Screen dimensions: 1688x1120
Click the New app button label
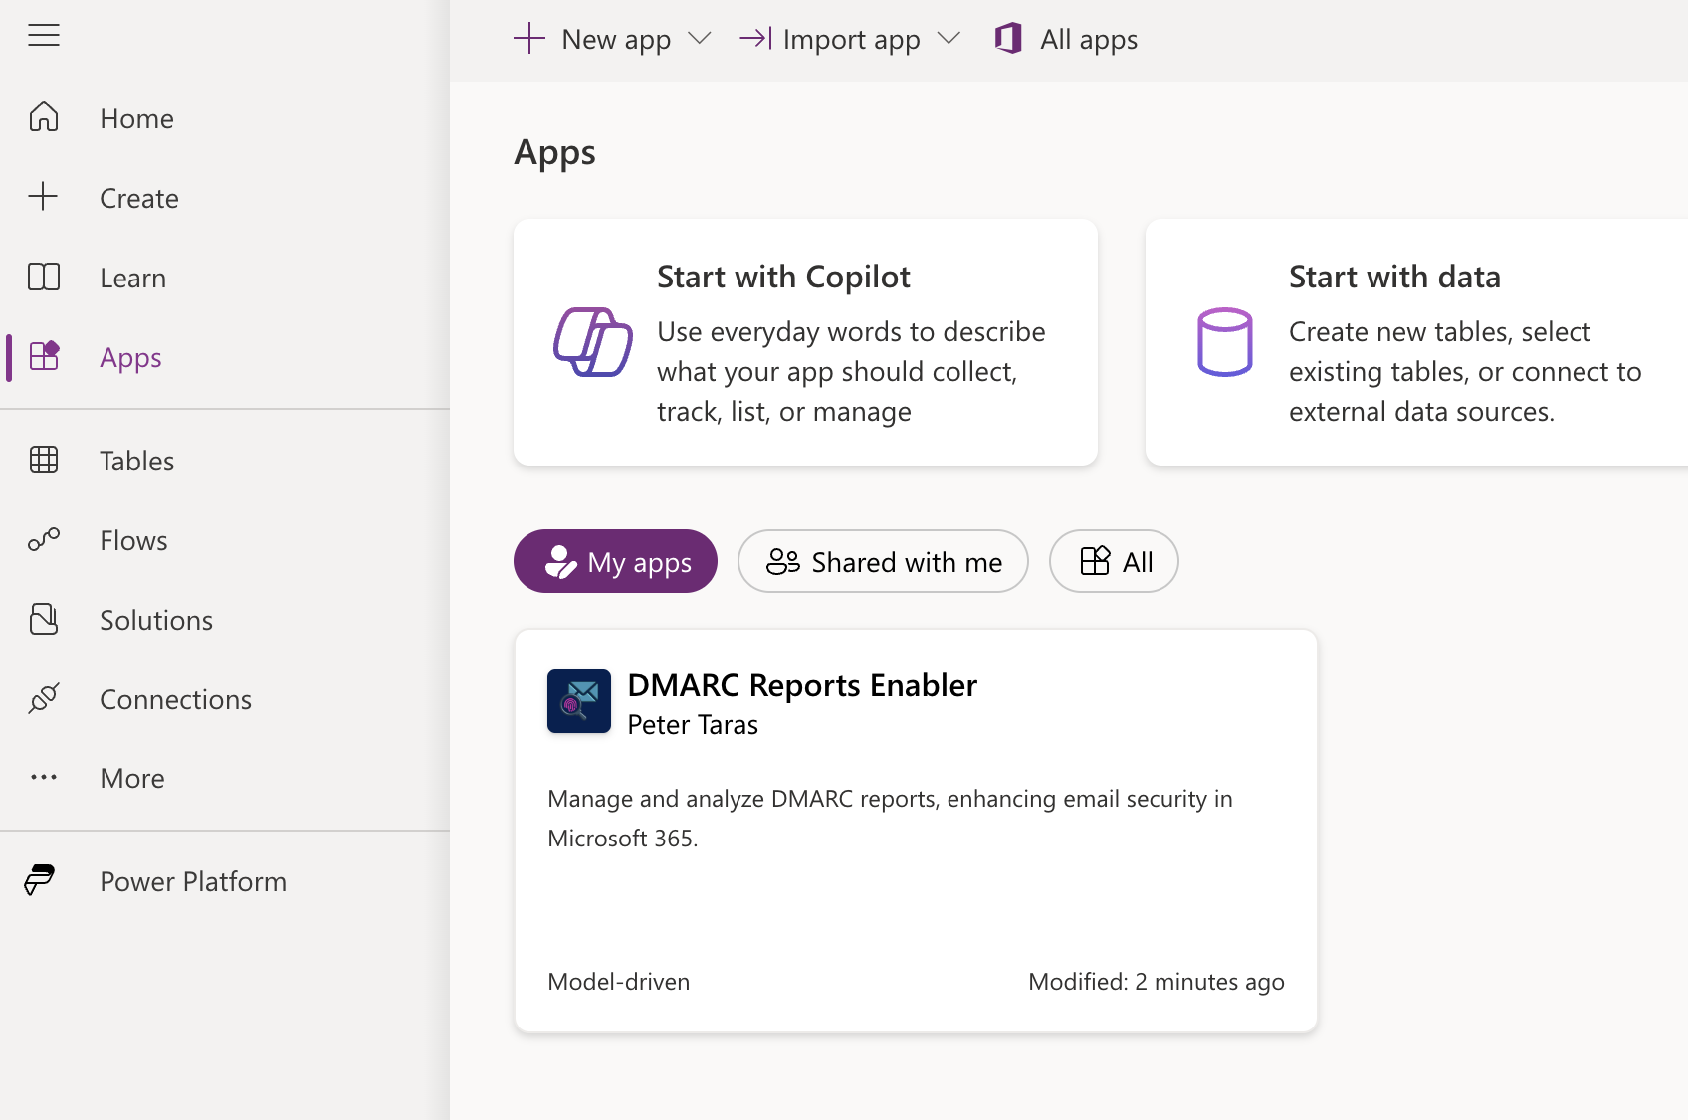click(x=616, y=40)
